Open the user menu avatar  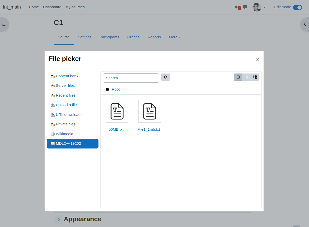pyautogui.click(x=257, y=7)
